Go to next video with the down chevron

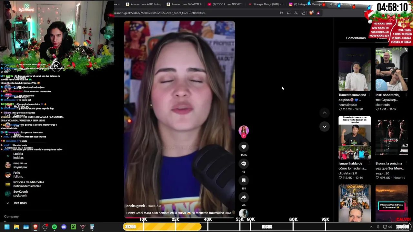[x=325, y=127]
